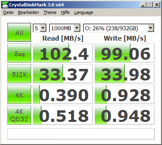
Task: Start the 4K QD32 benchmark
Action: pyautogui.click(x=19, y=115)
